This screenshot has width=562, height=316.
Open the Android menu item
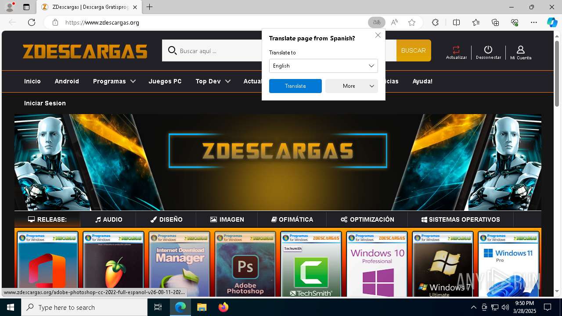(x=67, y=81)
